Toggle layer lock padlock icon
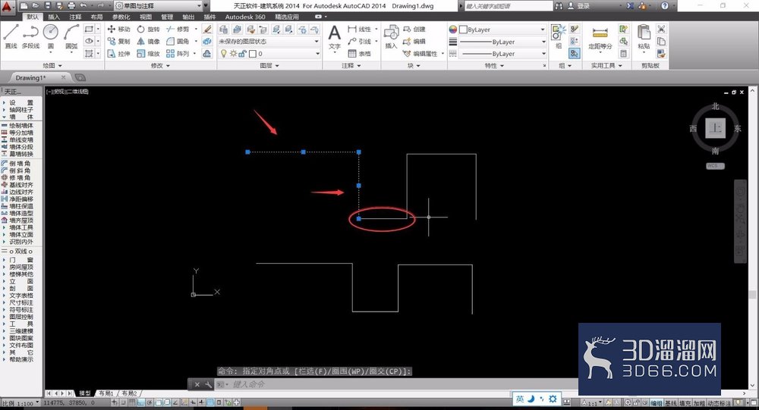 coord(243,54)
